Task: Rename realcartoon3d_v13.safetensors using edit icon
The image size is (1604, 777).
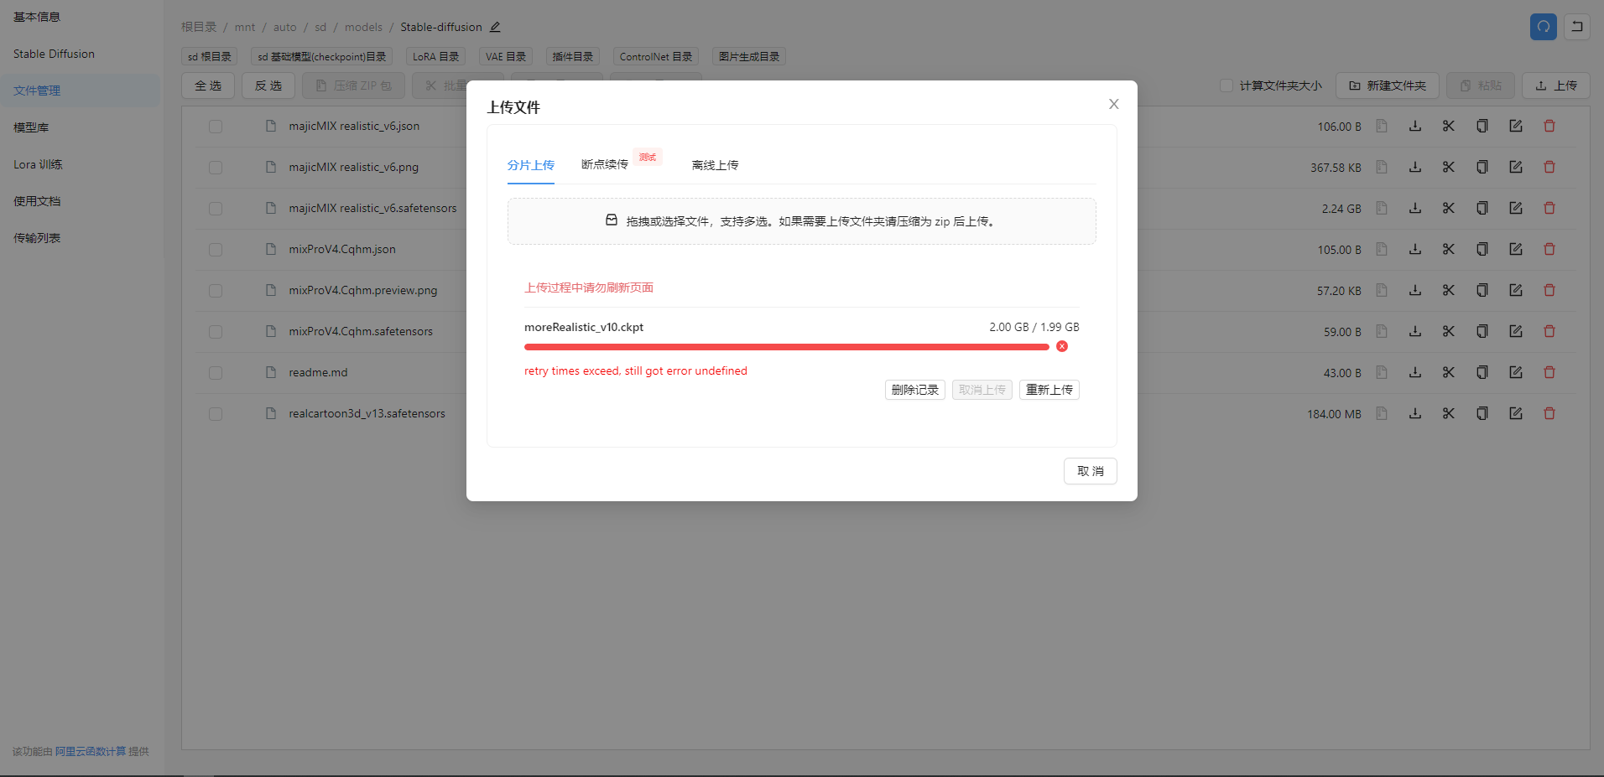Action: [1516, 414]
